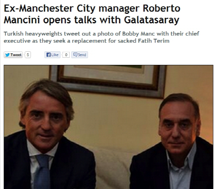Open the tweet count bubble showing 5
This screenshot has height=189, width=214.
point(28,55)
